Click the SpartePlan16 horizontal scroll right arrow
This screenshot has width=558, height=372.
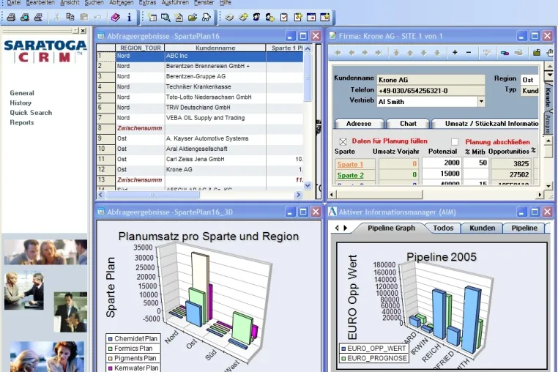298,195
